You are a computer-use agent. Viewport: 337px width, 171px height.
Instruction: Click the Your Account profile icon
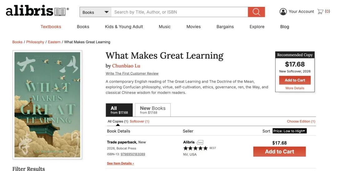coord(283,12)
